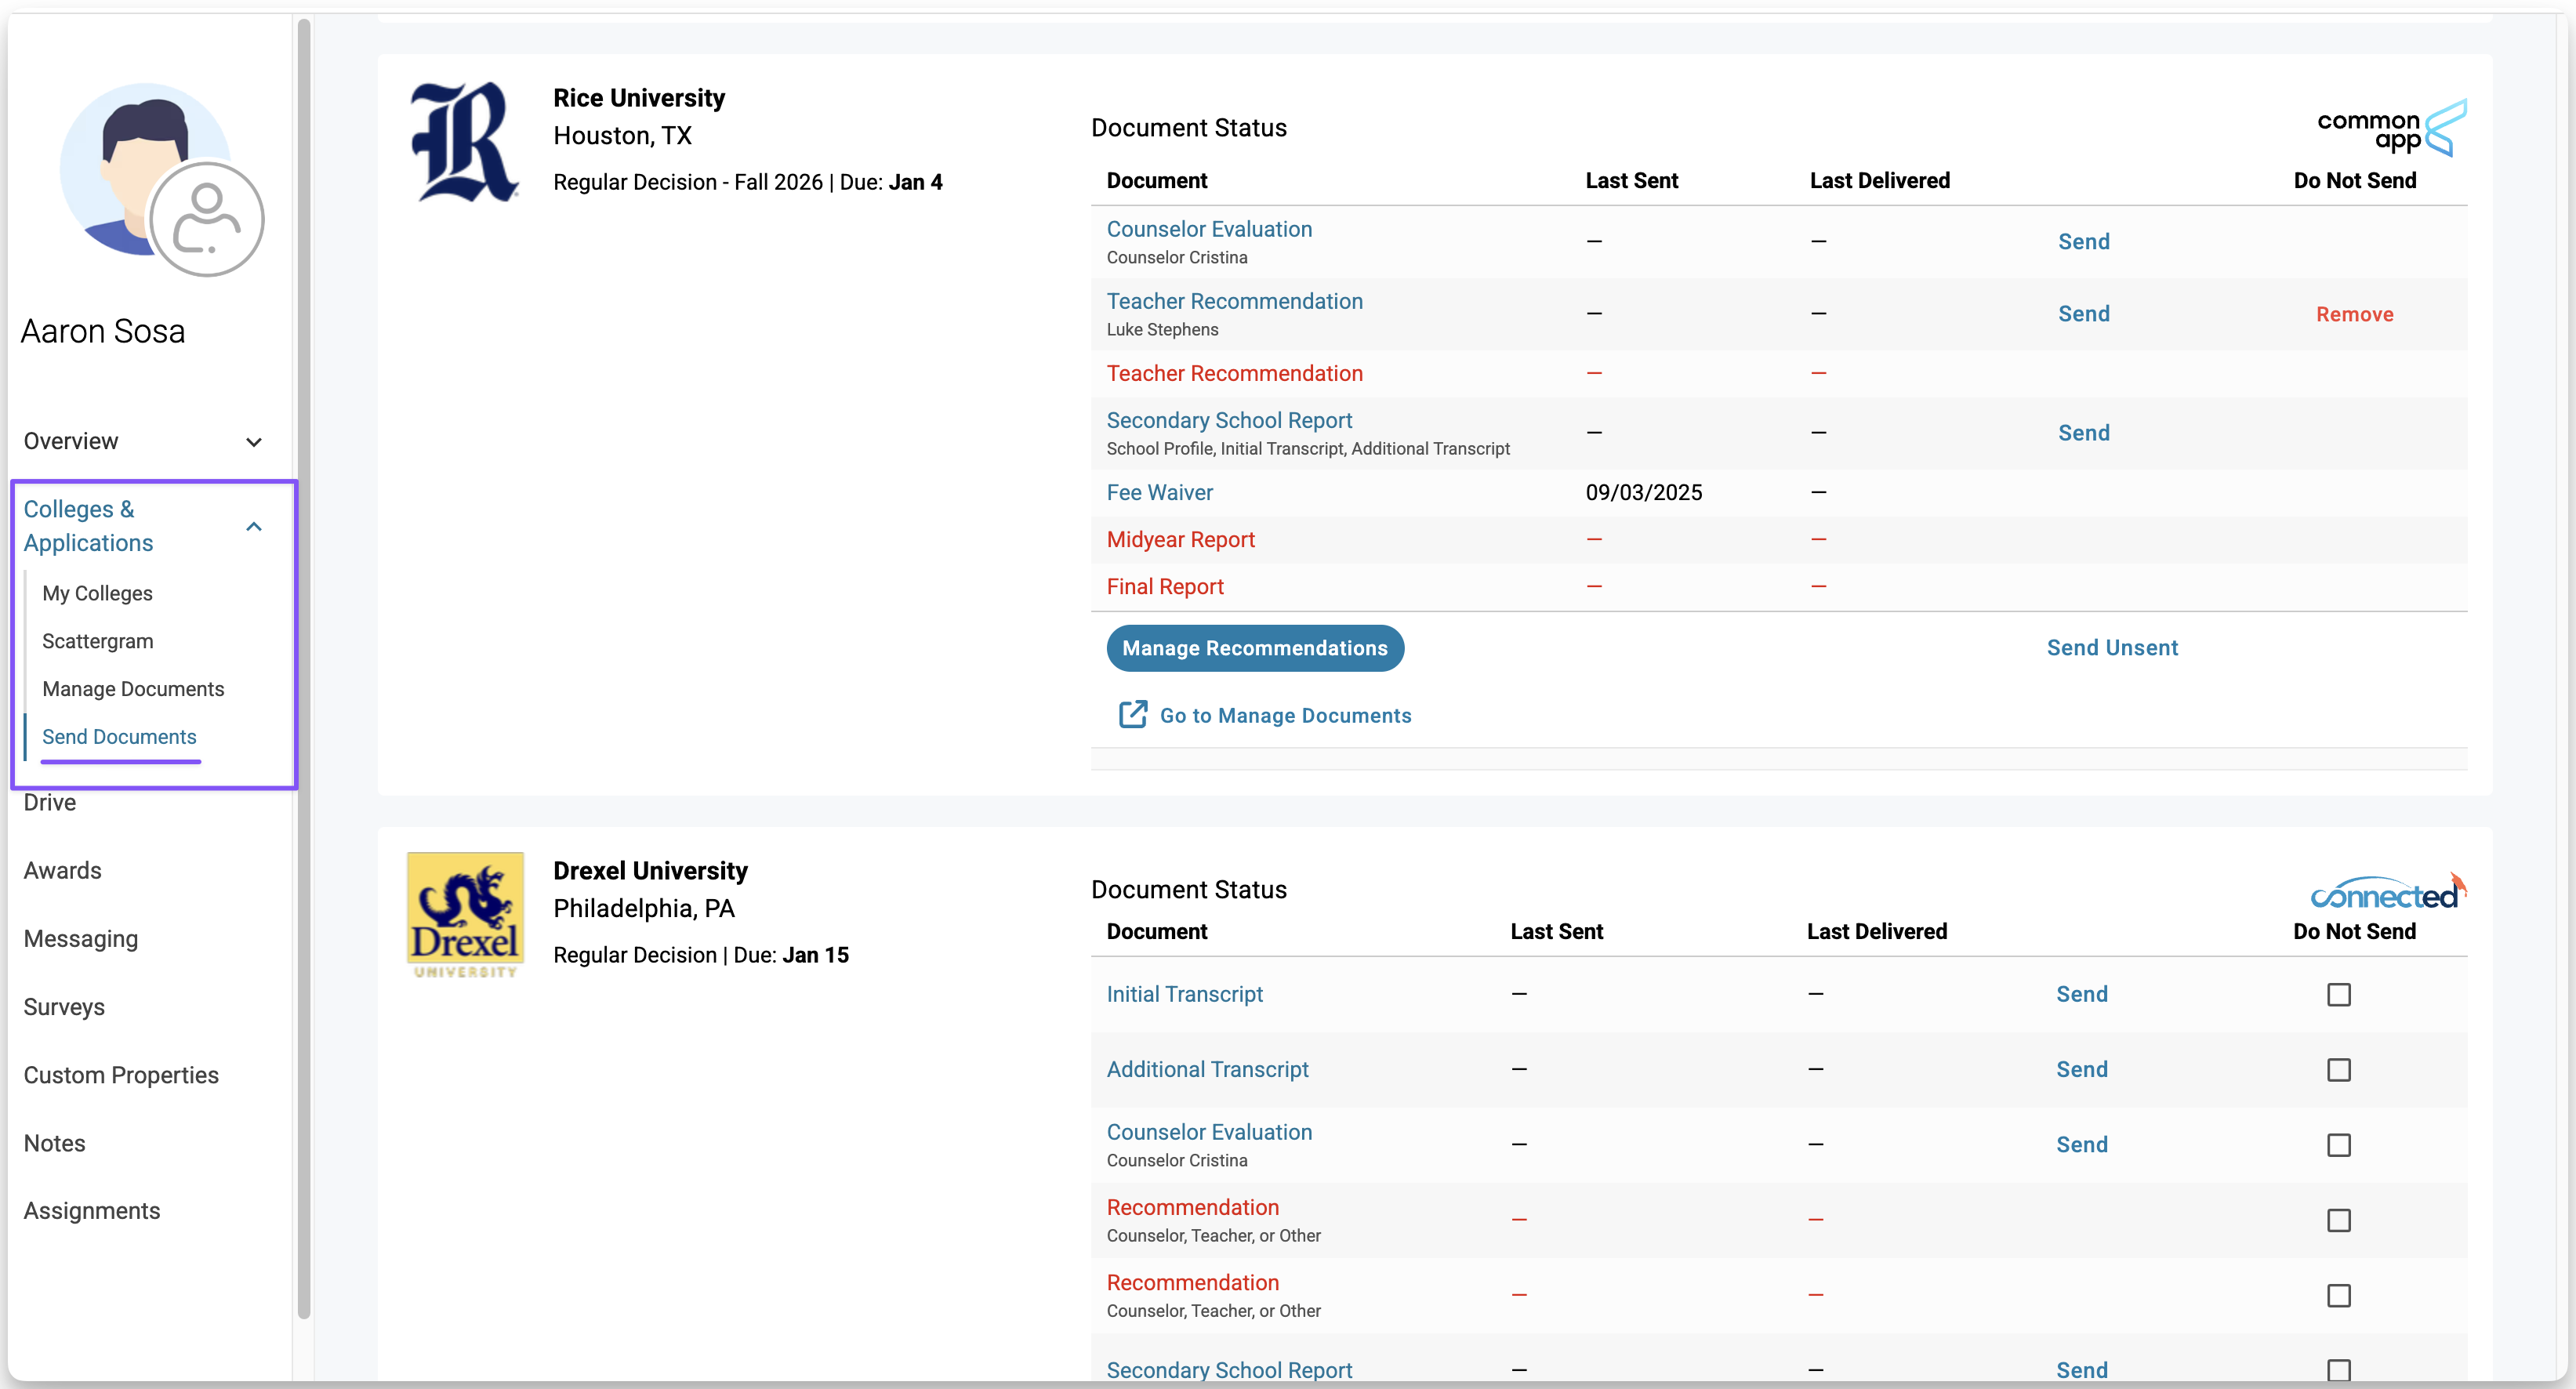Open Manage Documents in sidebar

133,688
